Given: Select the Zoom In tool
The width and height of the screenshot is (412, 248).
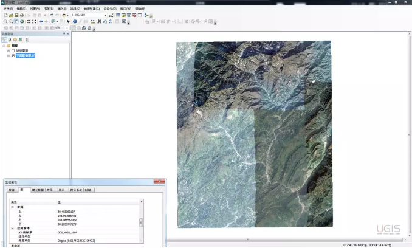Looking at the screenshot, I should [x=5, y=21].
